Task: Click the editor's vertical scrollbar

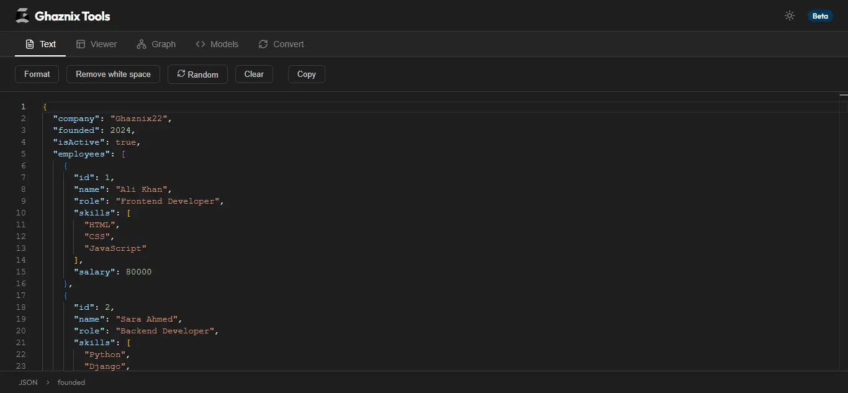Action: pyautogui.click(x=845, y=96)
